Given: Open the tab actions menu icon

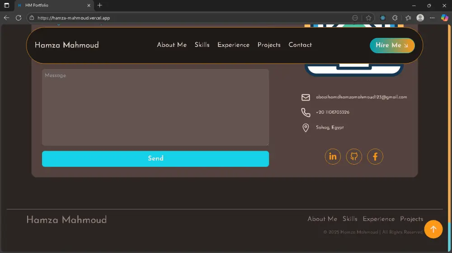Looking at the screenshot, I should click(6, 5).
